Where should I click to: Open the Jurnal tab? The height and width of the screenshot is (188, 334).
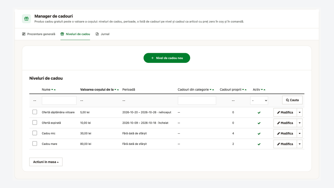tap(102, 34)
